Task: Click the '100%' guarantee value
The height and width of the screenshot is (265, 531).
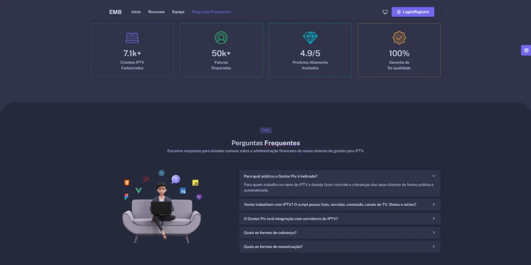Action: (x=399, y=53)
